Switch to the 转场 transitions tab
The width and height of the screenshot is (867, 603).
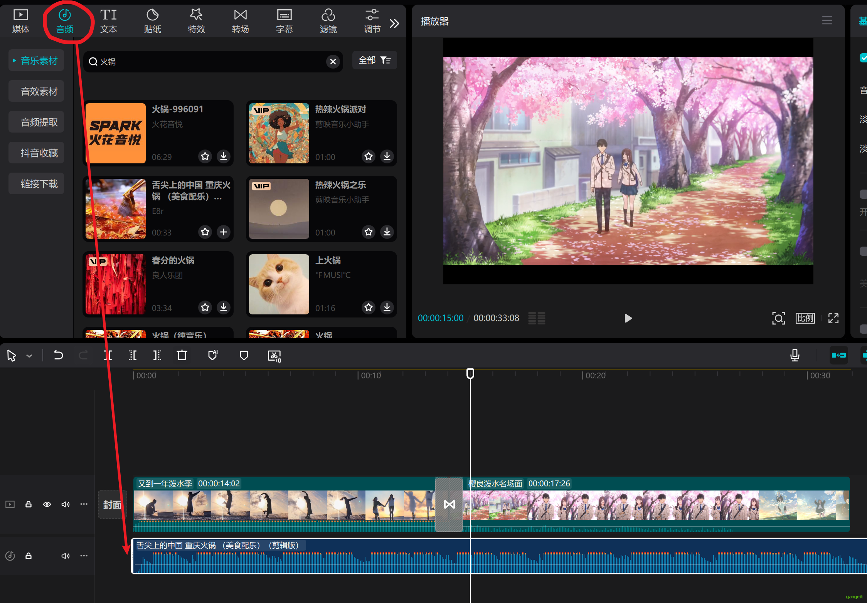tap(241, 21)
